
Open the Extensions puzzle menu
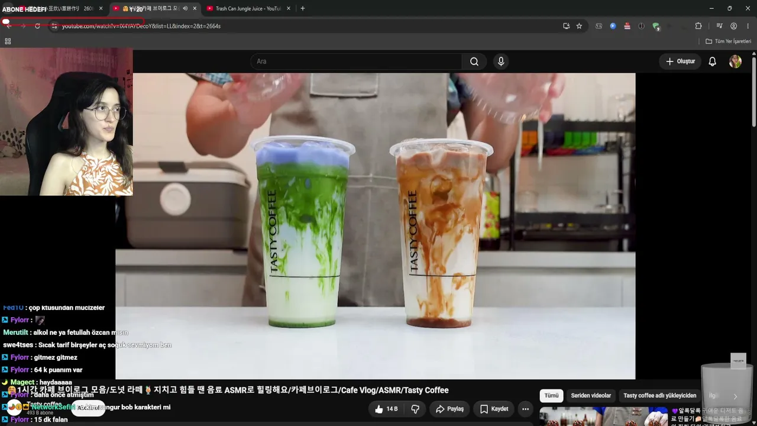(698, 26)
